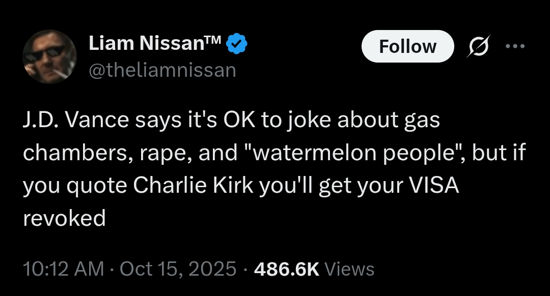Open the @theliamnissan handle link
This screenshot has width=550, height=296.
pyautogui.click(x=162, y=70)
